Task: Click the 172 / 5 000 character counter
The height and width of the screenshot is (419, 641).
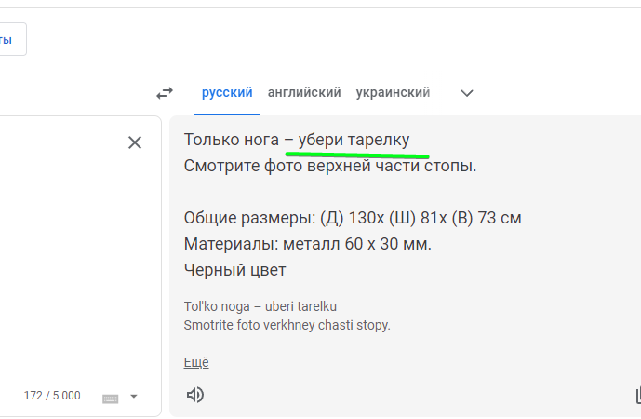Action: tap(52, 396)
